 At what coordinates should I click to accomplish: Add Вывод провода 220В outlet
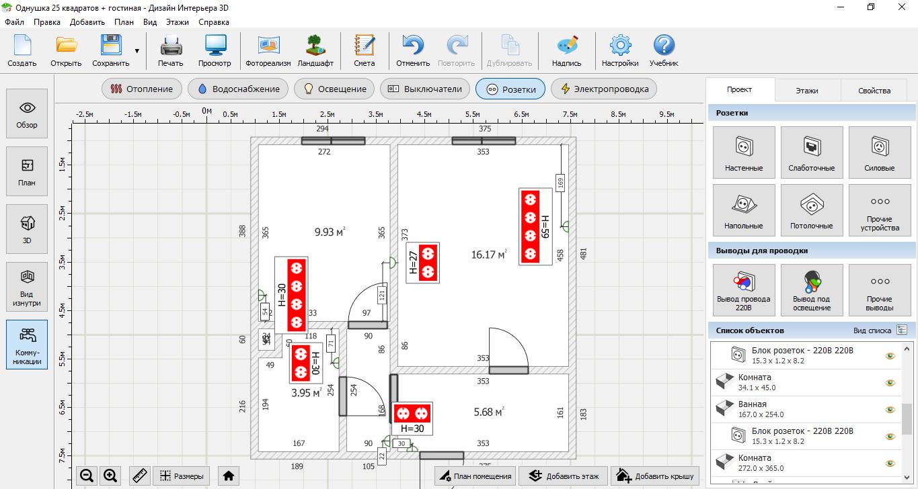pyautogui.click(x=743, y=289)
